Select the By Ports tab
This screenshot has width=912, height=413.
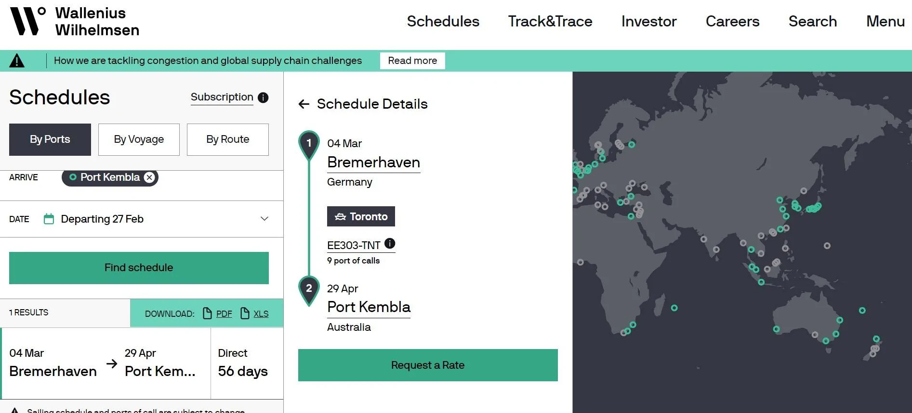(50, 139)
